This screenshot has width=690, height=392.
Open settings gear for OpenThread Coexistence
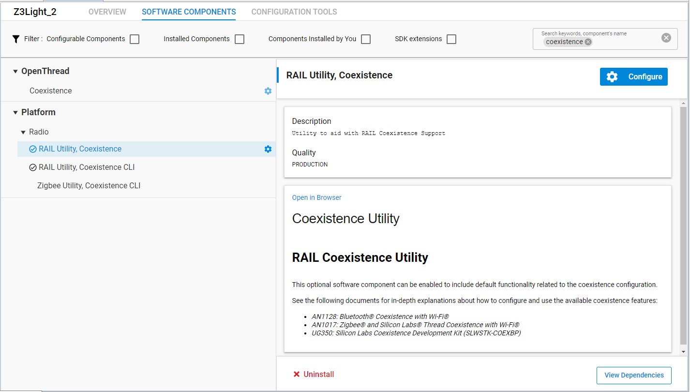tap(268, 91)
